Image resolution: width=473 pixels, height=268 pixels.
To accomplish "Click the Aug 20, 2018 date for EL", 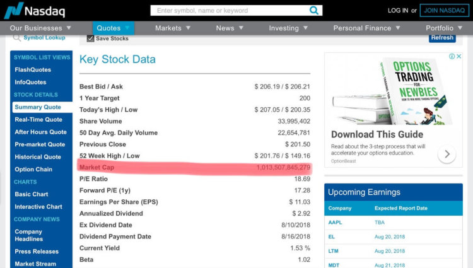I will point(390,236).
